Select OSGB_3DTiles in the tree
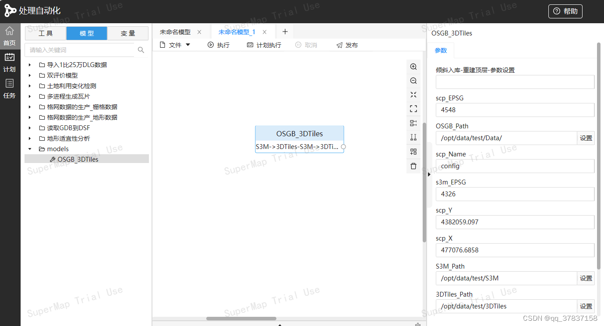Image resolution: width=604 pixels, height=326 pixels. [87, 159]
